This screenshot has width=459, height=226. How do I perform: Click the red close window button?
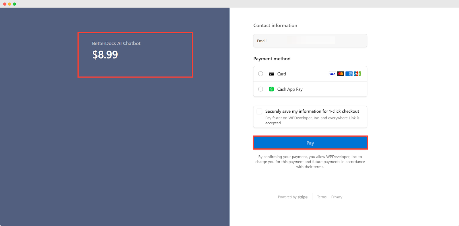(5, 4)
